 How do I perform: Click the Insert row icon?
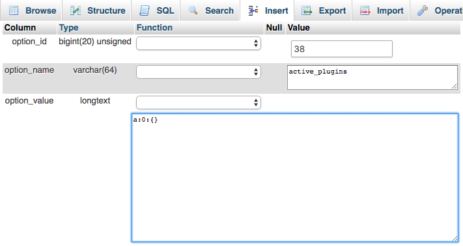(x=253, y=10)
